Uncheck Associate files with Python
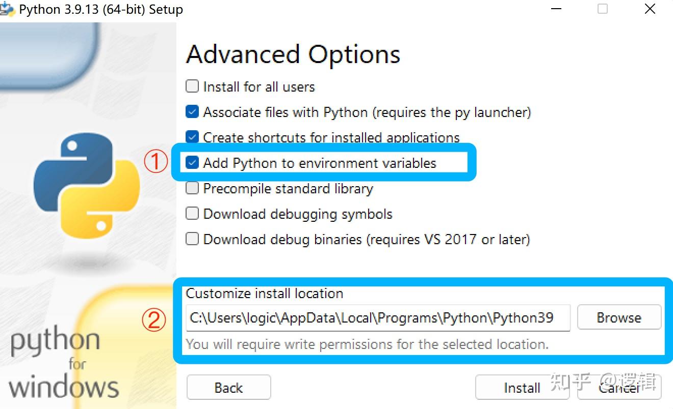Viewport: 673px width, 409px height. pyautogui.click(x=192, y=112)
